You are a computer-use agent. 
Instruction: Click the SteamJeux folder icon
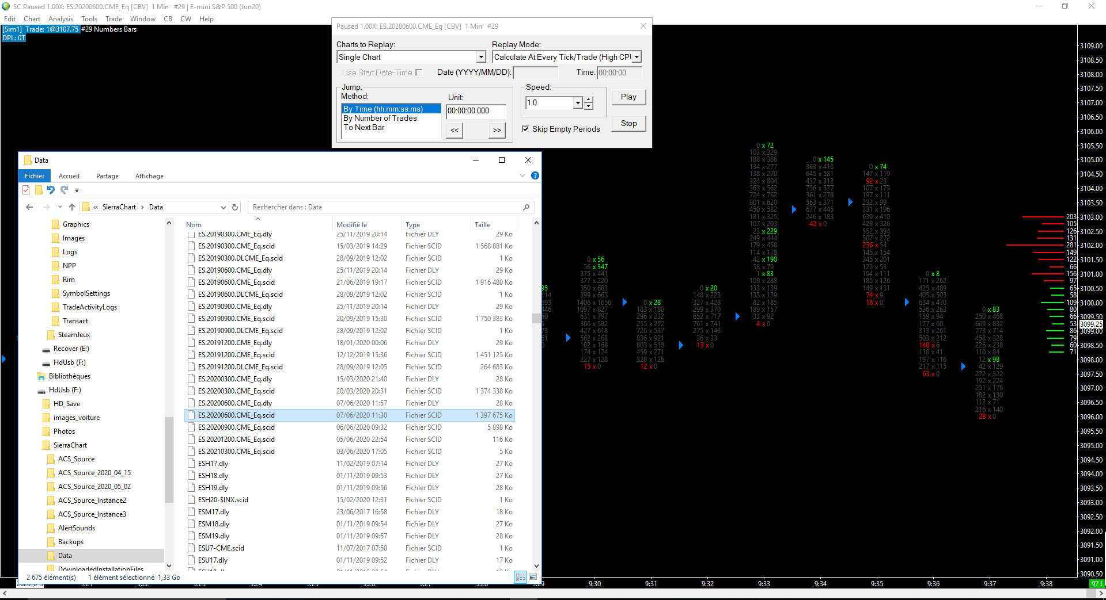(x=51, y=335)
